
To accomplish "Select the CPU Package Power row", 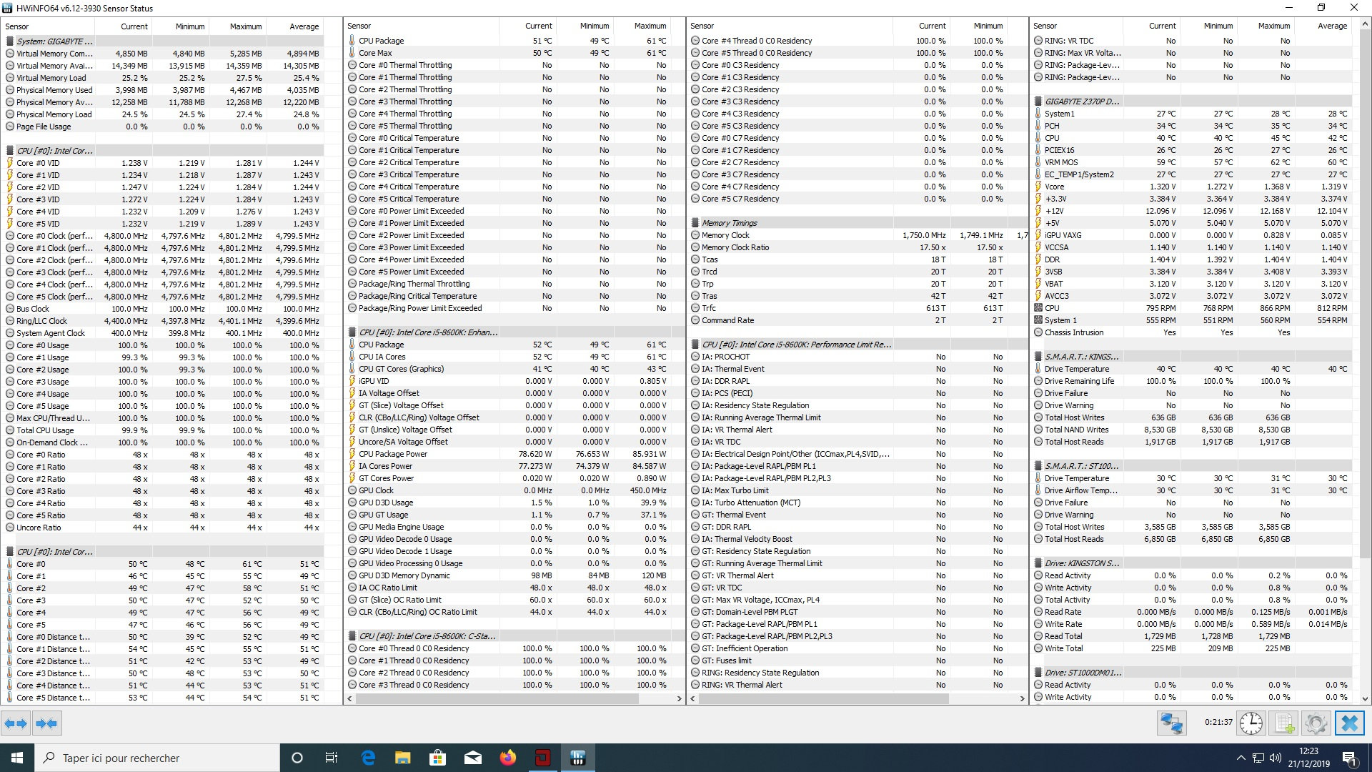I will (x=392, y=454).
